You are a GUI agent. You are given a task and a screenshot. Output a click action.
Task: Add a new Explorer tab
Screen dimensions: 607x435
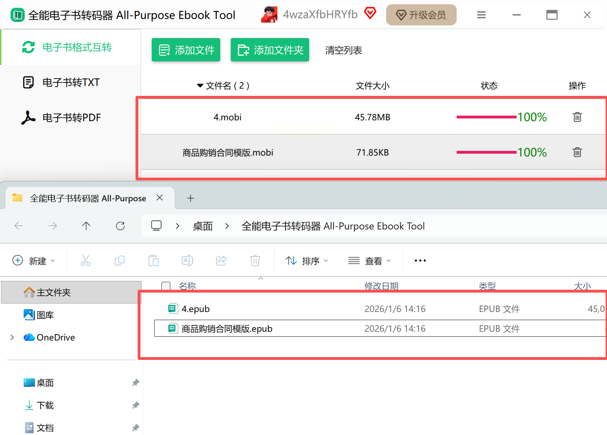pos(191,198)
